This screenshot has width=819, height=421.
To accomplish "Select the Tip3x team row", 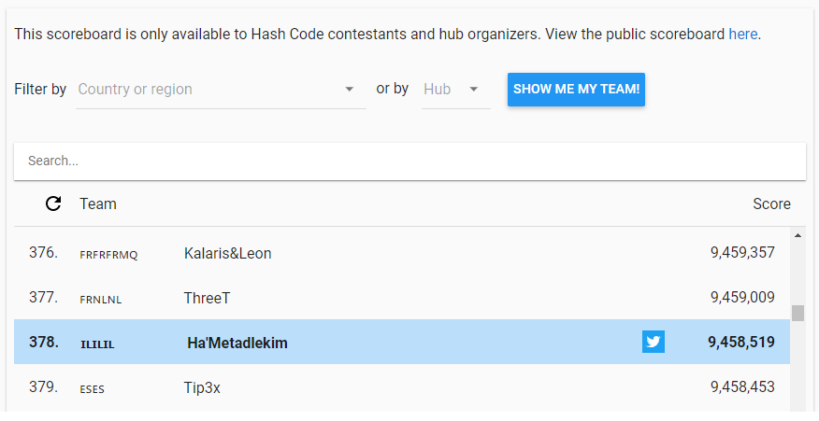I will click(402, 387).
